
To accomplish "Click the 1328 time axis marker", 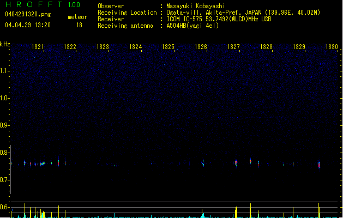I will tap(266, 46).
